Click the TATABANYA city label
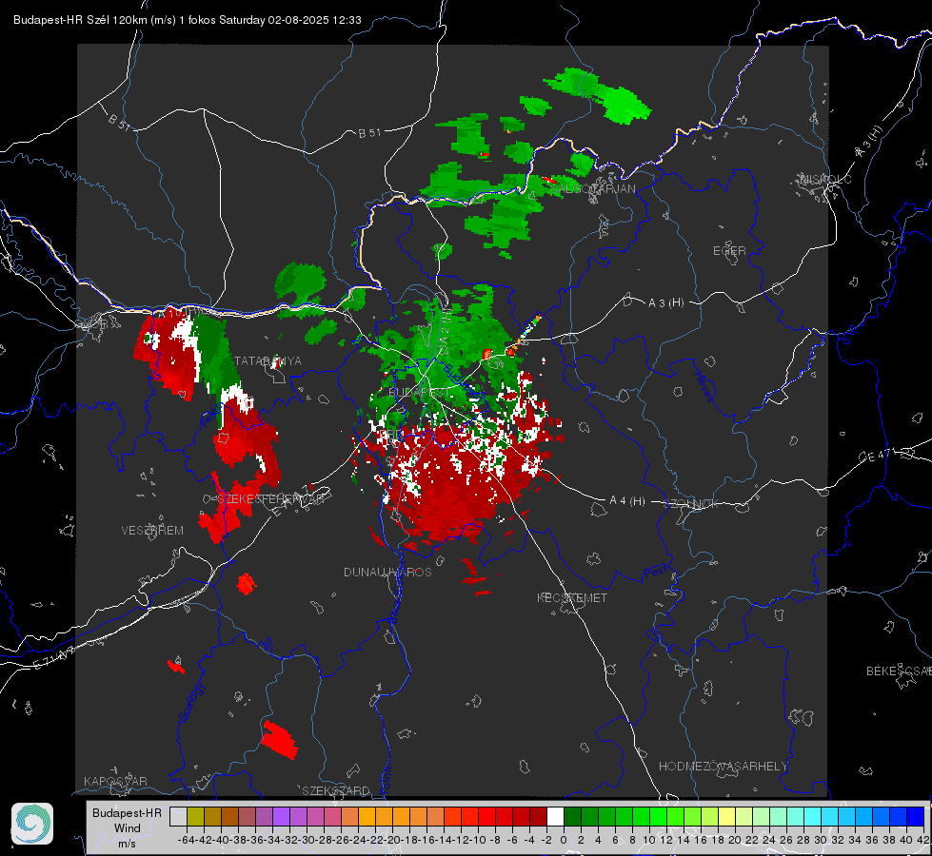This screenshot has width=932, height=856. [x=268, y=361]
